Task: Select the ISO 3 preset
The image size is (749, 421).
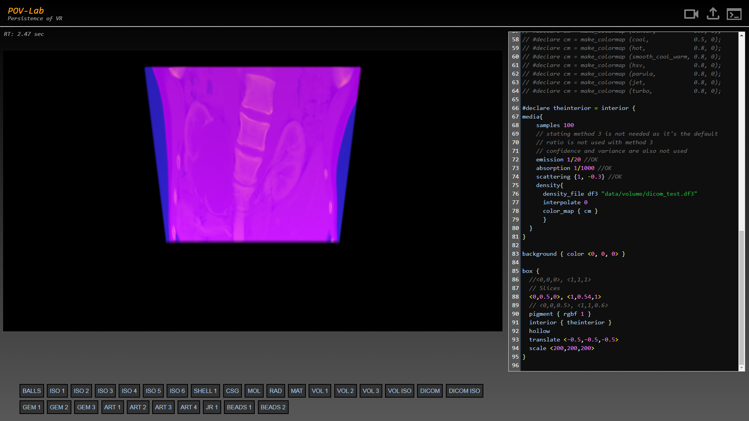Action: point(105,391)
